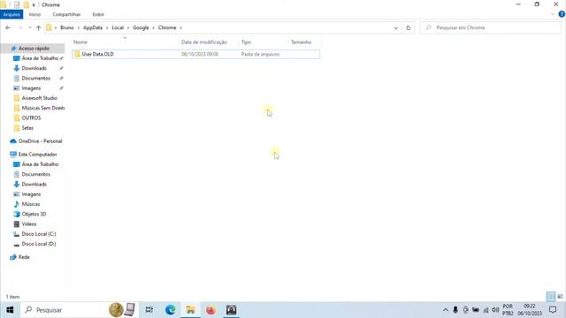Select Este Computador in the sidebar
The height and width of the screenshot is (318, 566).
(37, 155)
